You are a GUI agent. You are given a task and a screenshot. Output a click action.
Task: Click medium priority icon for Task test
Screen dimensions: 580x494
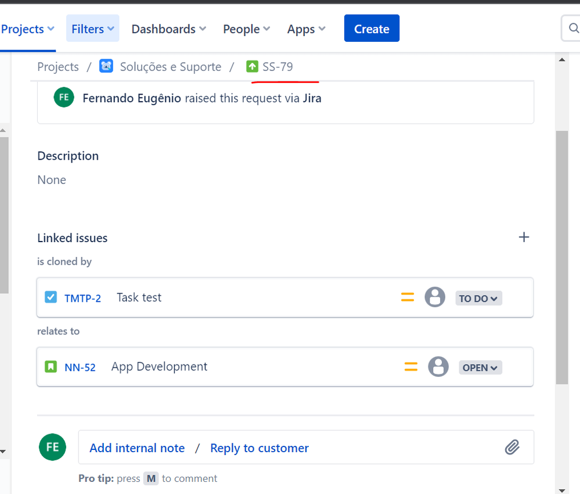[x=408, y=297]
